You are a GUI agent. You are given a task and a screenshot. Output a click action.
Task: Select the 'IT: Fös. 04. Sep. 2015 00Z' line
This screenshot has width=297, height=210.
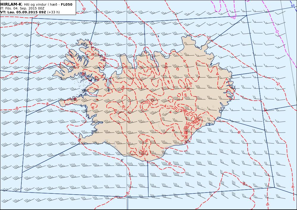[22, 8]
